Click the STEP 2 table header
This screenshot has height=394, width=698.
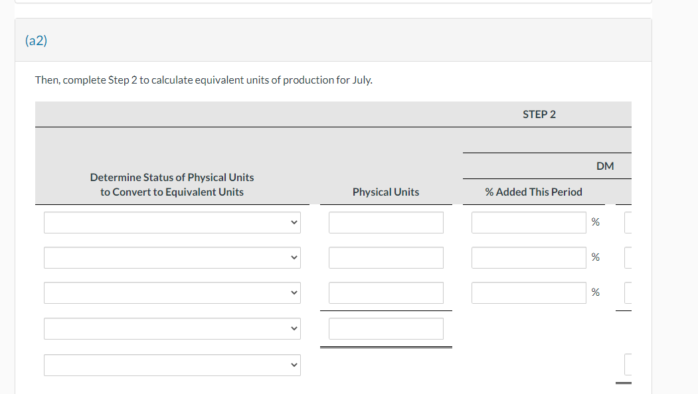(539, 113)
